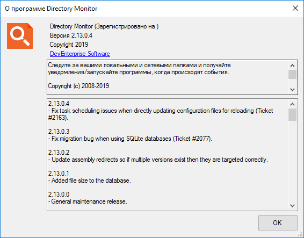Click the 2.13.0.4 changelog heading
The width and height of the screenshot is (304, 238).
(x=59, y=103)
